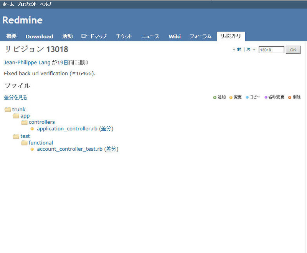This screenshot has width=307, height=253.
Task: Open the Download tab
Action: [39, 36]
